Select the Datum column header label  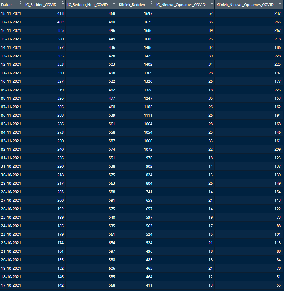tap(7, 5)
